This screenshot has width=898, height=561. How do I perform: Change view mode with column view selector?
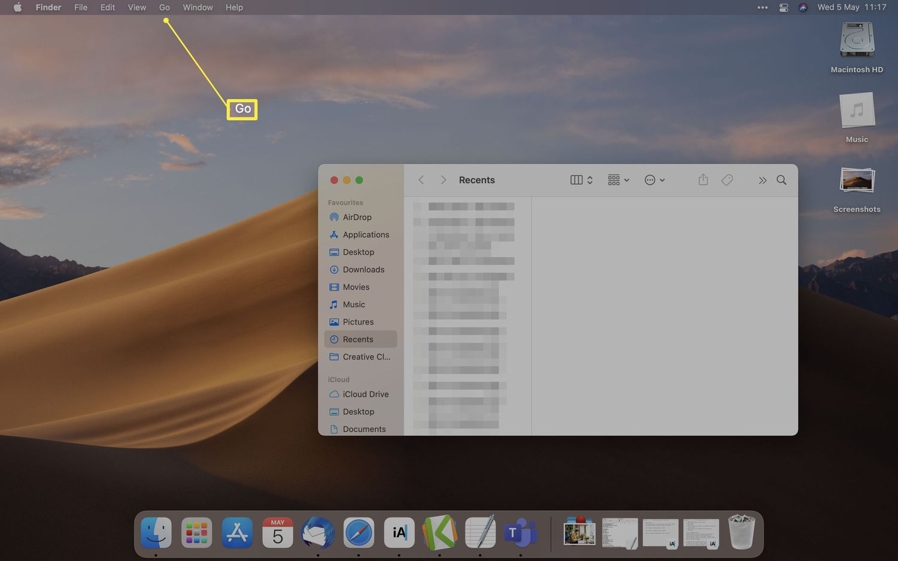(x=581, y=180)
